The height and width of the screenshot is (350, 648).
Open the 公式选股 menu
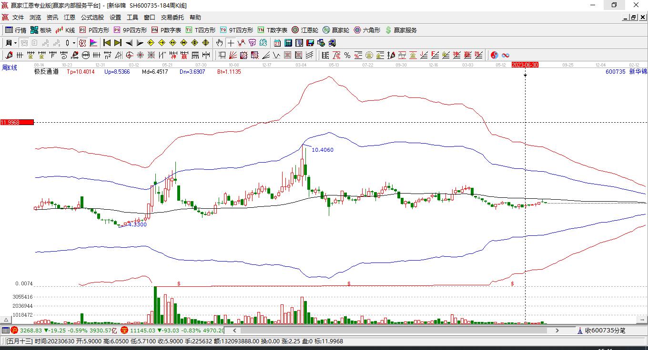pyautogui.click(x=92, y=18)
